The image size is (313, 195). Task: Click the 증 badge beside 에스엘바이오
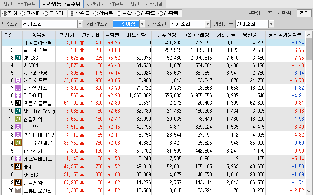(x=18, y=159)
